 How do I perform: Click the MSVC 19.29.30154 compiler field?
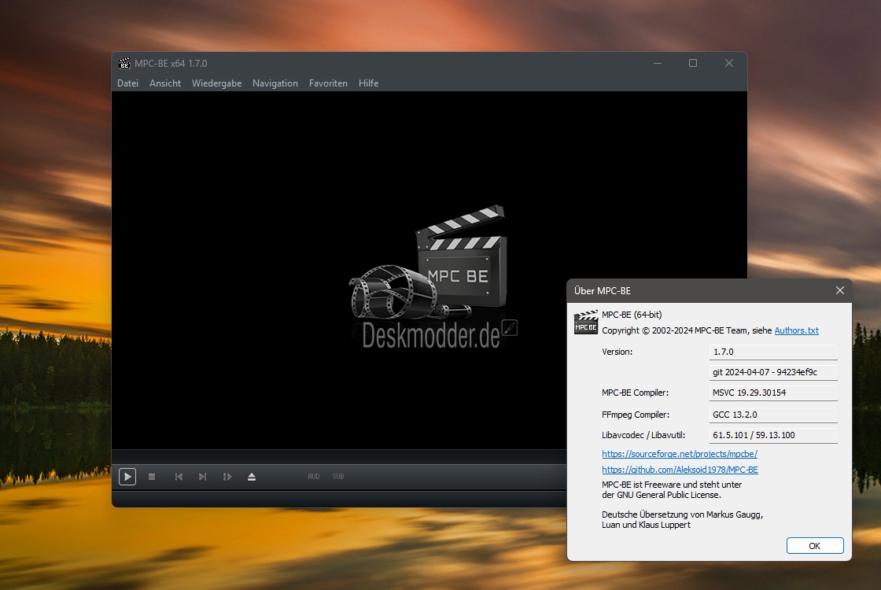pyautogui.click(x=773, y=393)
